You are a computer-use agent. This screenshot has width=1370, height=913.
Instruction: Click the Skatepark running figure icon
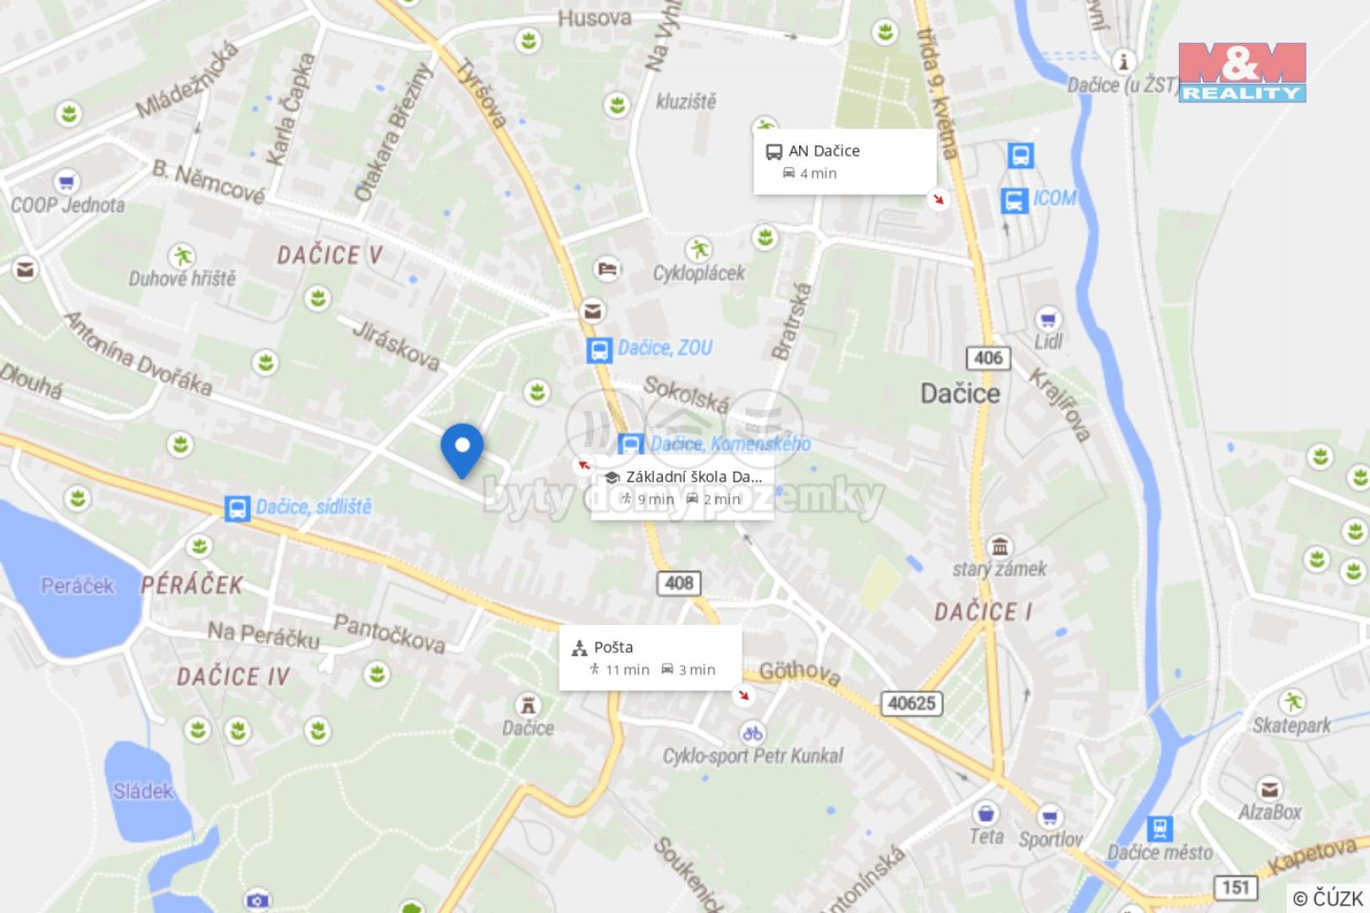click(x=1291, y=702)
